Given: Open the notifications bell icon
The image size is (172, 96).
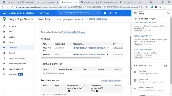Looking at the screenshot, I should tap(116, 13).
